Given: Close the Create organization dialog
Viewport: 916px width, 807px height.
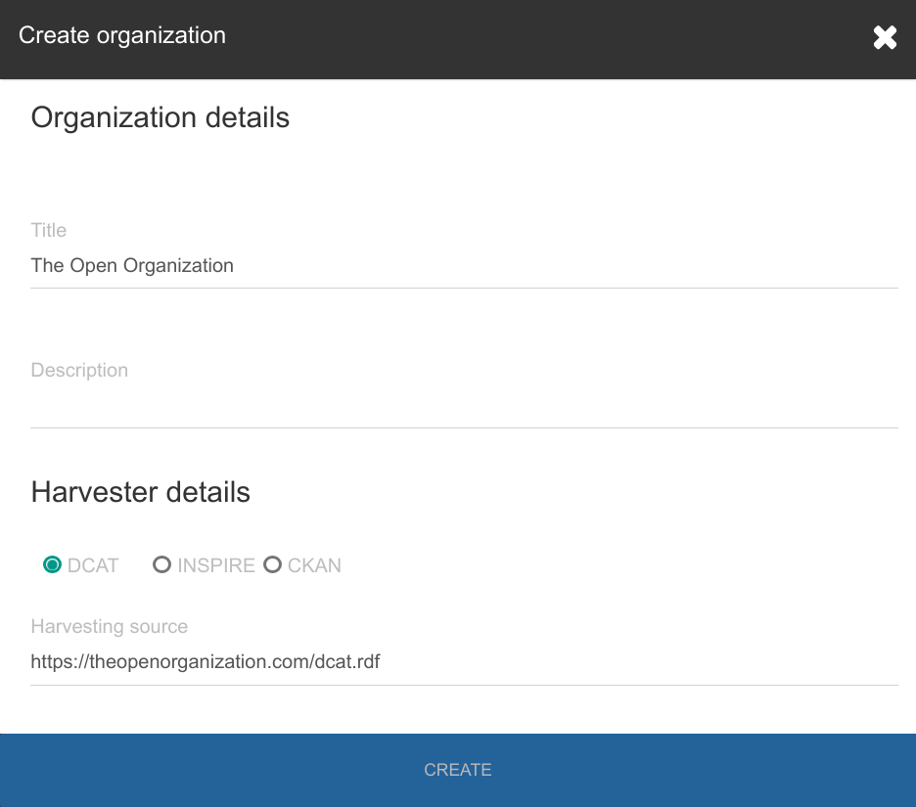Looking at the screenshot, I should click(885, 37).
